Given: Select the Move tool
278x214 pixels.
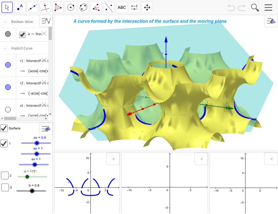Looking at the screenshot, I should pos(7,7).
